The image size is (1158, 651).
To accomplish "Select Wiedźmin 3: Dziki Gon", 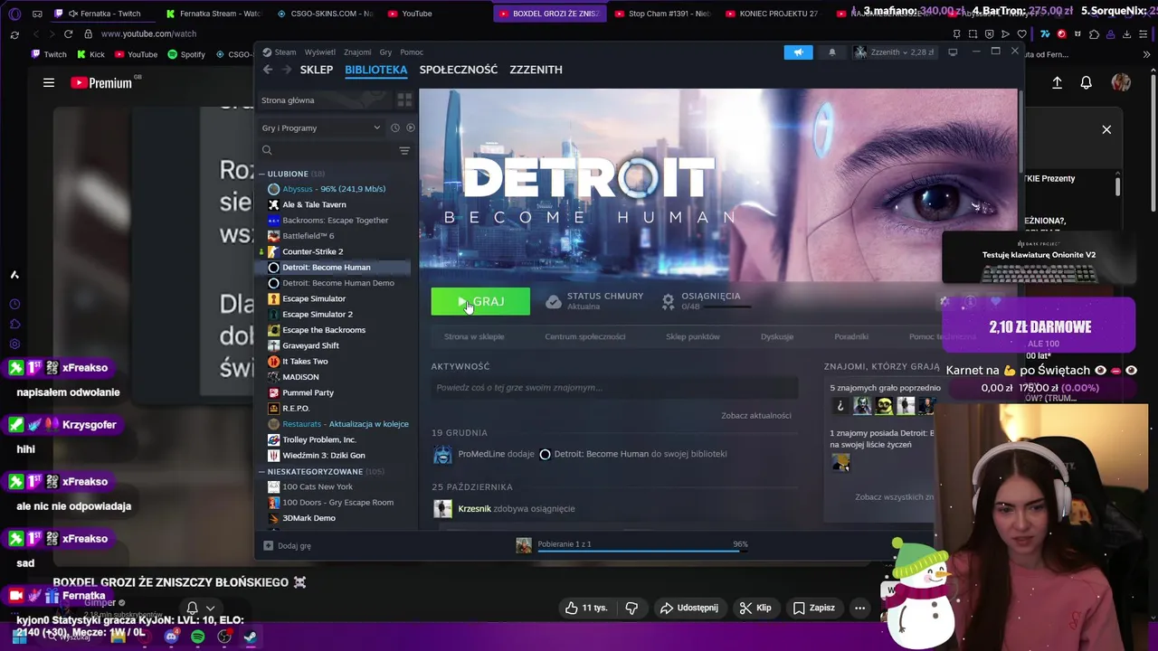I will pyautogui.click(x=323, y=456).
